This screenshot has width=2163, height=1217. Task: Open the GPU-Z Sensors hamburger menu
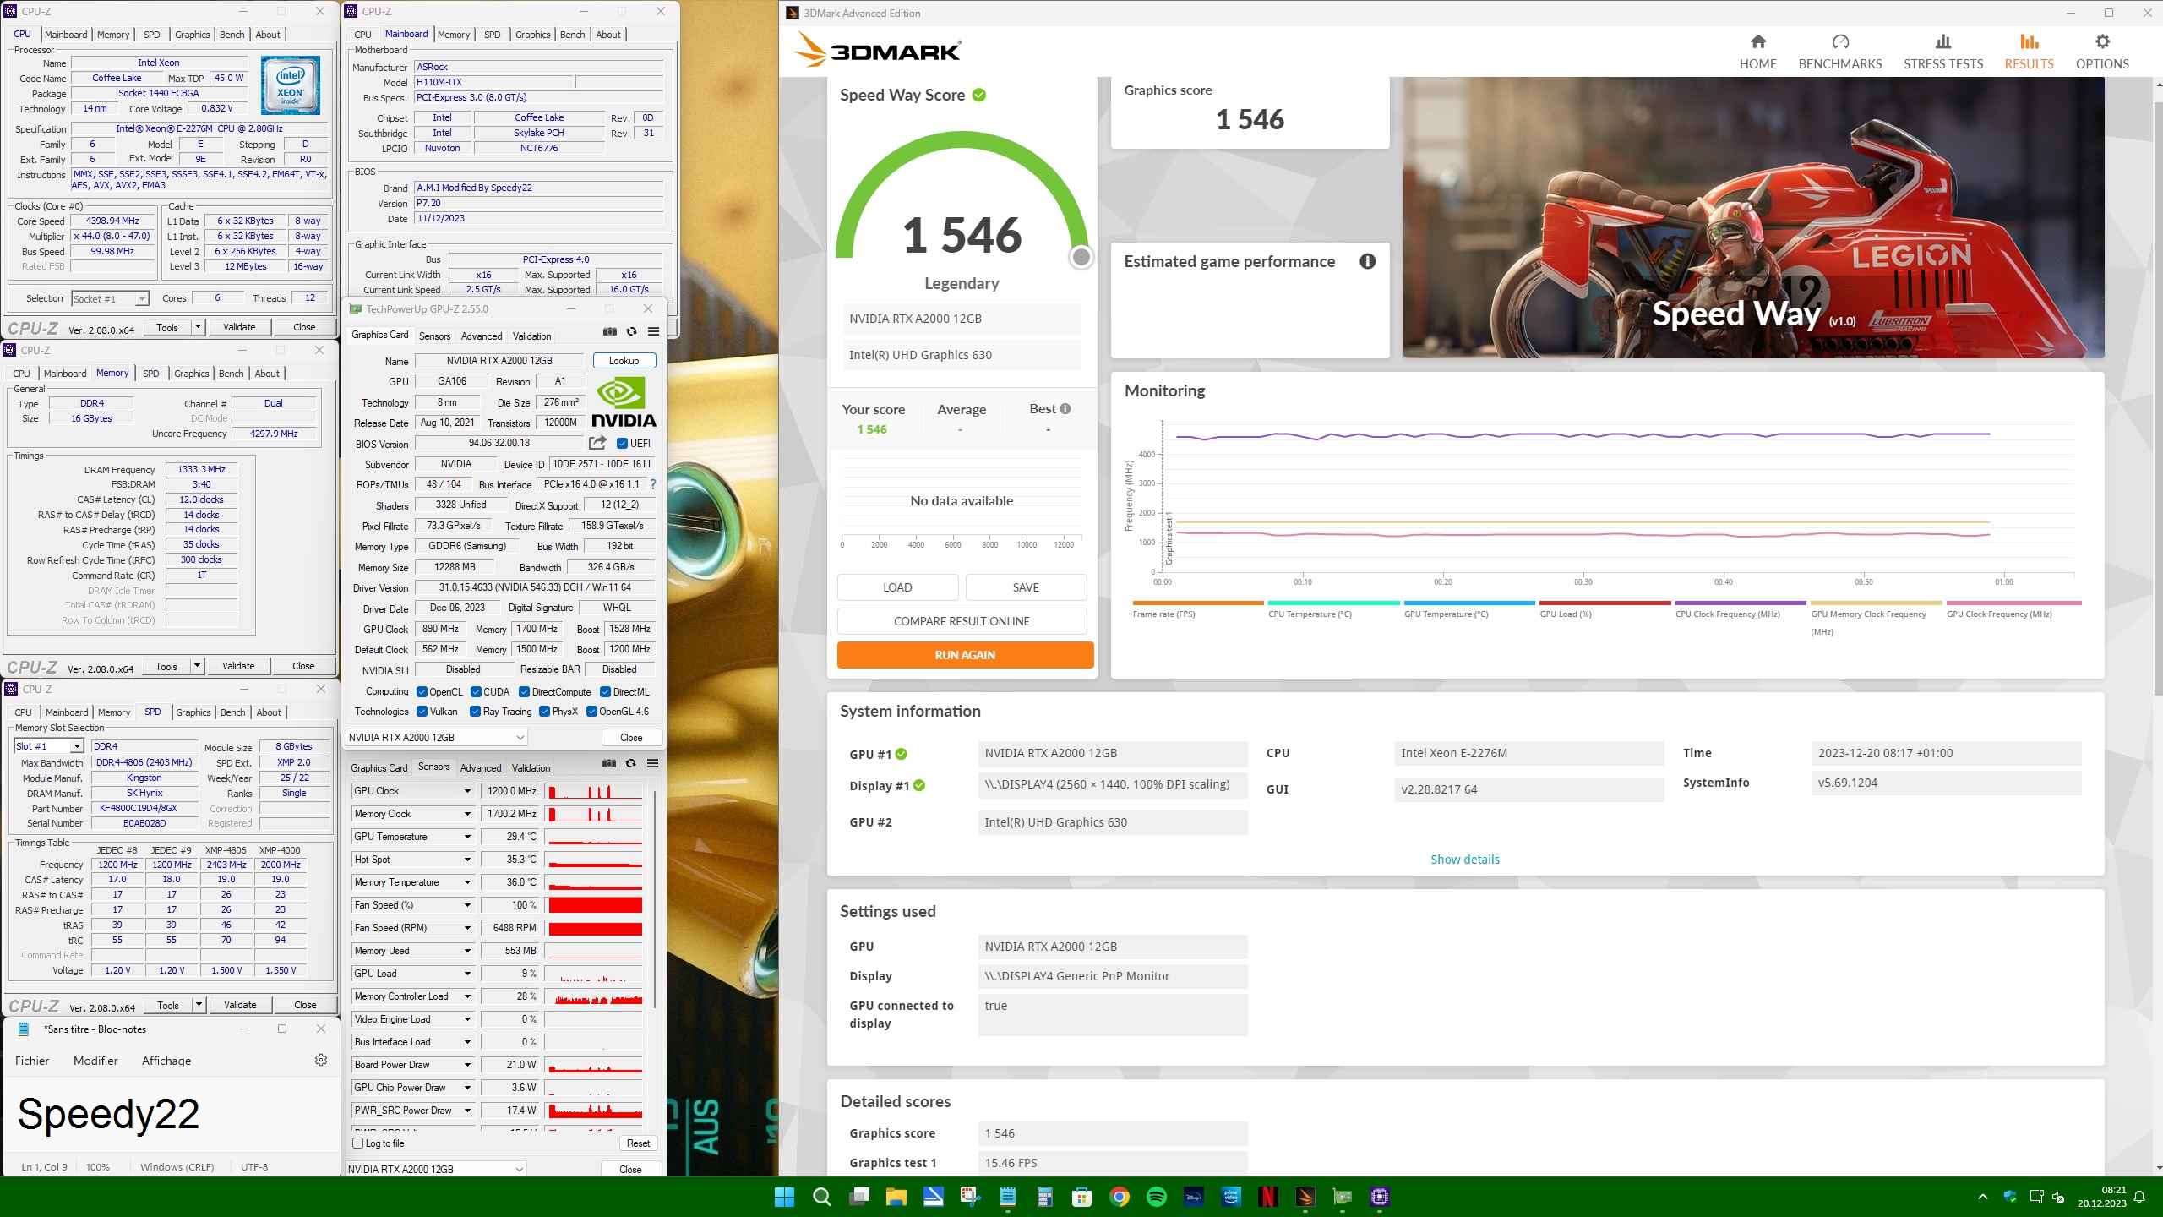652,763
